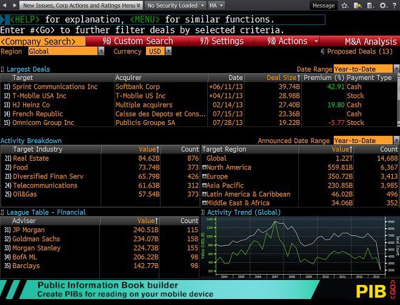Click the forward navigation arrow icon
The image size is (400, 305).
(15, 5)
